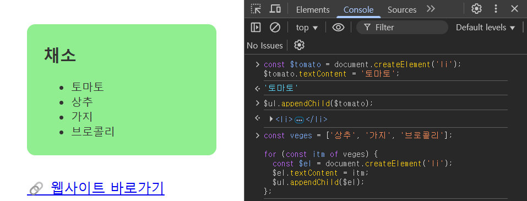Open the Elements tab
This screenshot has height=201, width=527.
[x=313, y=10]
